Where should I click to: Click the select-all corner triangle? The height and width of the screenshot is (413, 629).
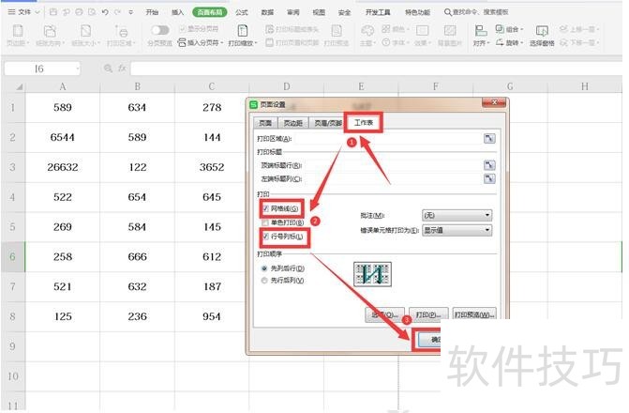point(19,86)
